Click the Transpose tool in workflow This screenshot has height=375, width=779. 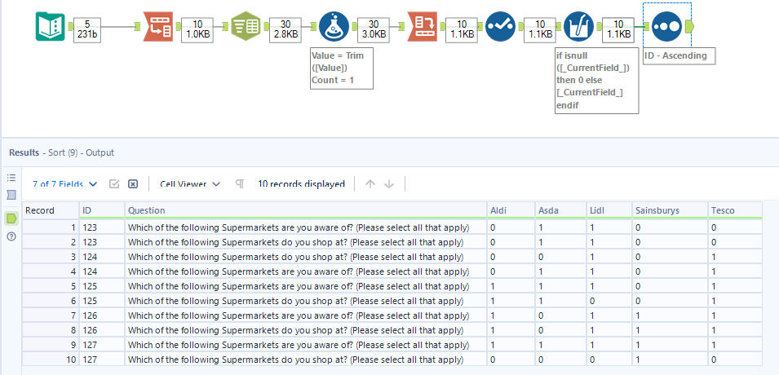(157, 27)
